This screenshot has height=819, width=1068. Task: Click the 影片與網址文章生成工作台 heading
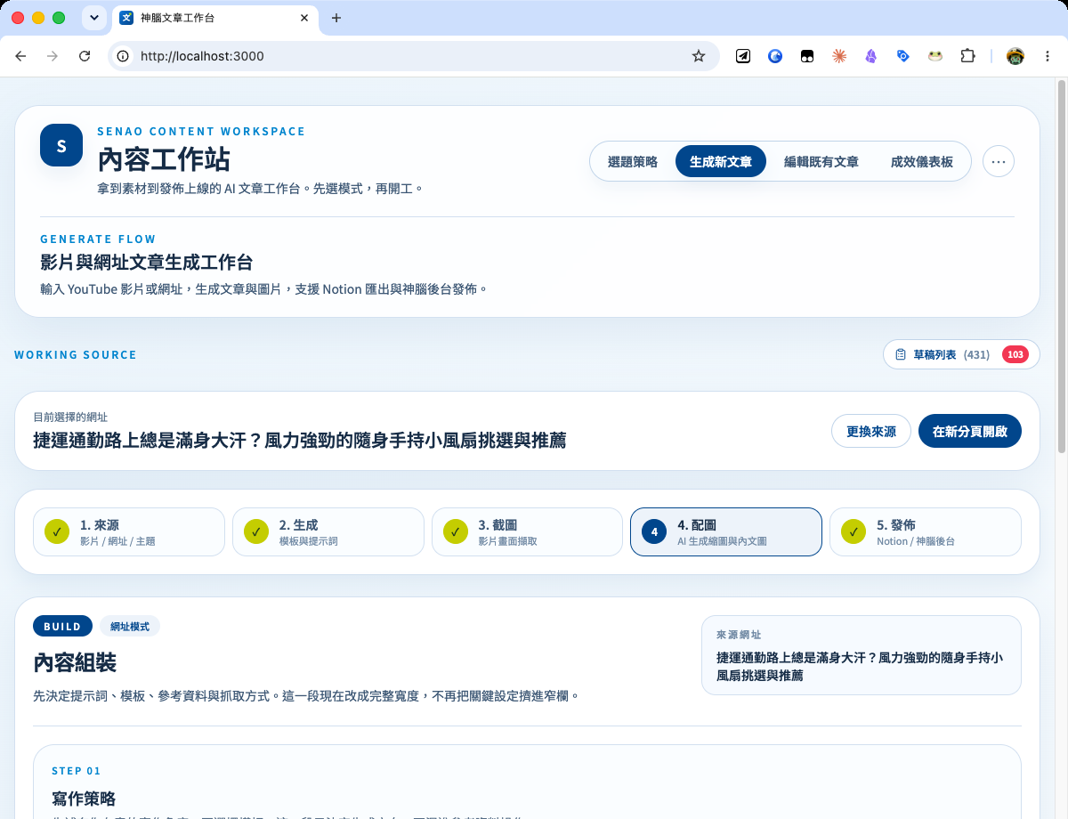[147, 263]
